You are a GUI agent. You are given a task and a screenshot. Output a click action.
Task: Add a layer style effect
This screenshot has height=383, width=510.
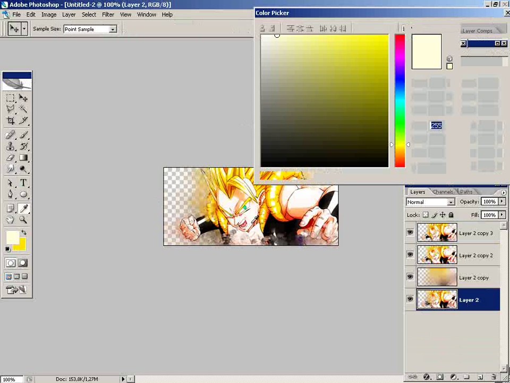(427, 377)
